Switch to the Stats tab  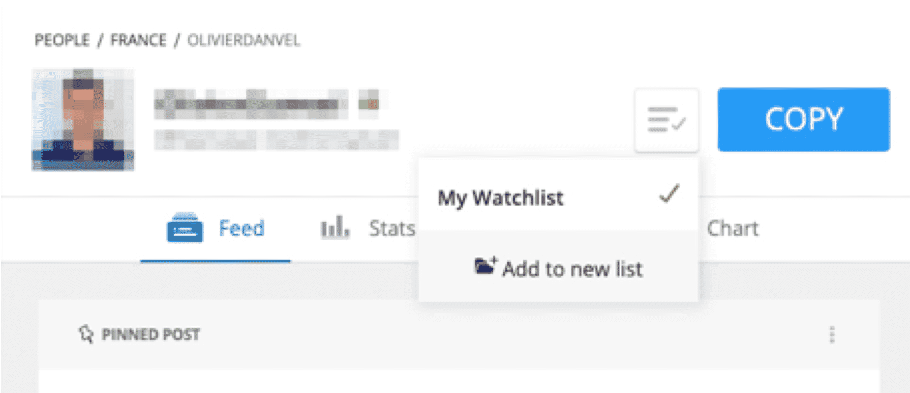(x=368, y=228)
